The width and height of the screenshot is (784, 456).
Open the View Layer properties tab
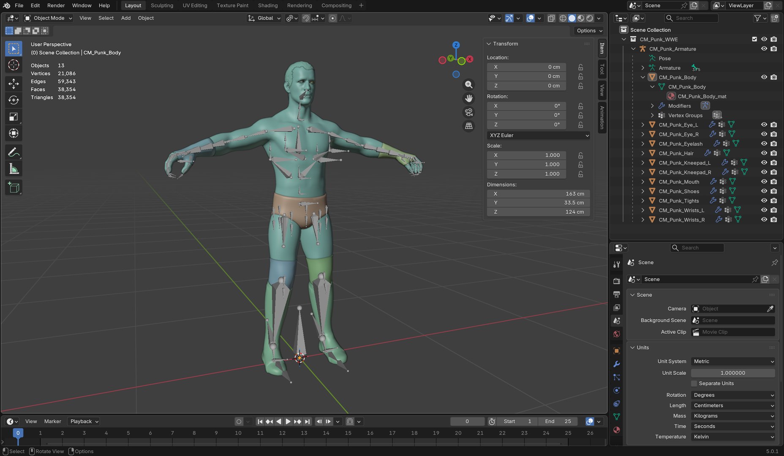click(616, 307)
